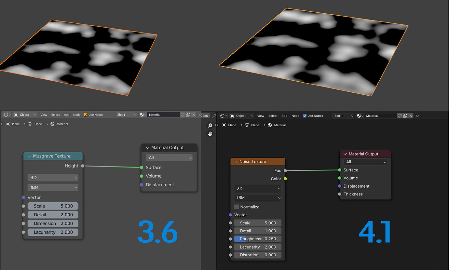Click the Thickness input socket on the 4.1 Material Output
This screenshot has height=270, width=449.
click(340, 194)
